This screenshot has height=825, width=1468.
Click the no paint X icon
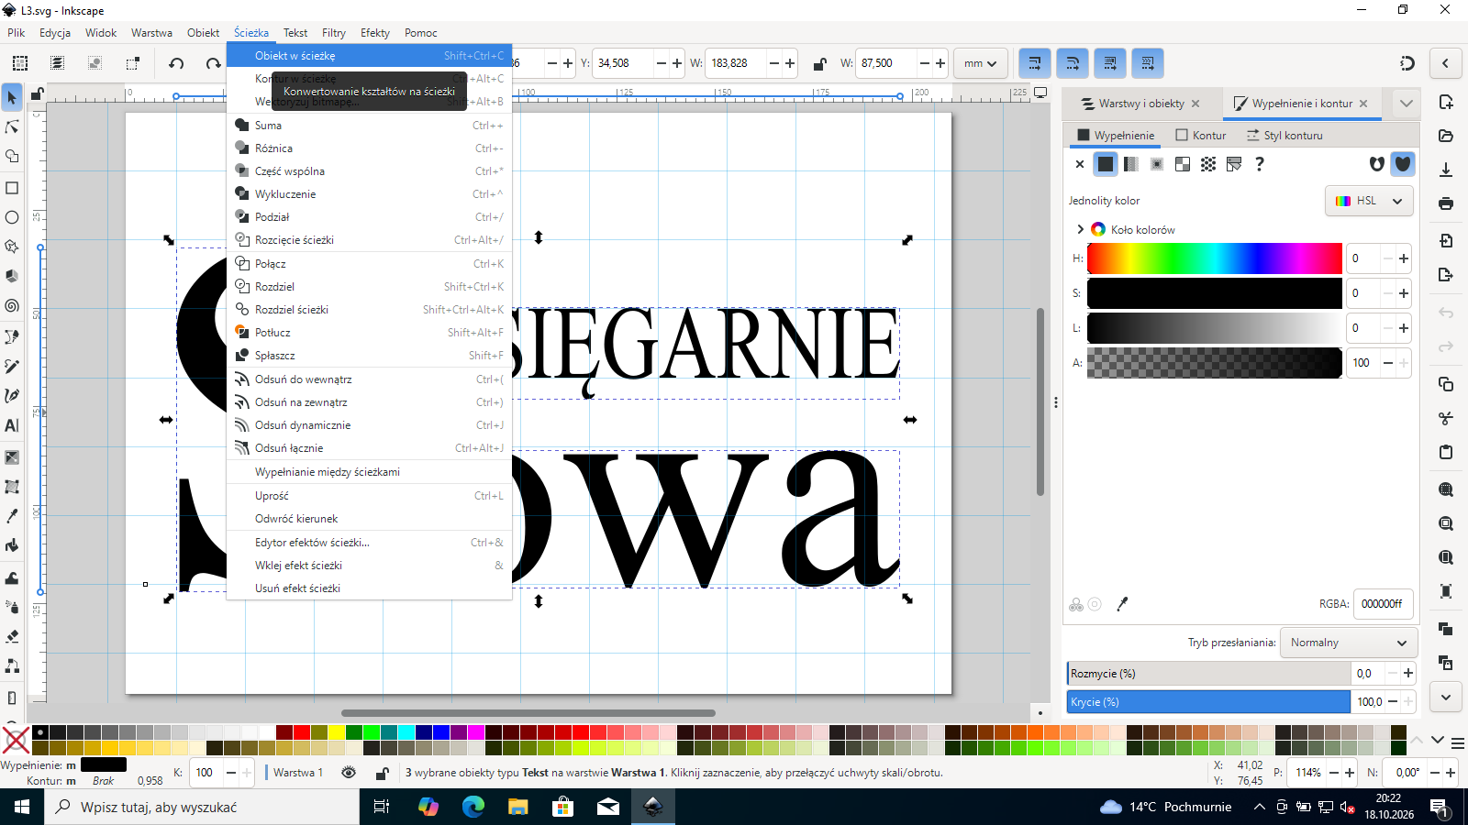click(1080, 164)
